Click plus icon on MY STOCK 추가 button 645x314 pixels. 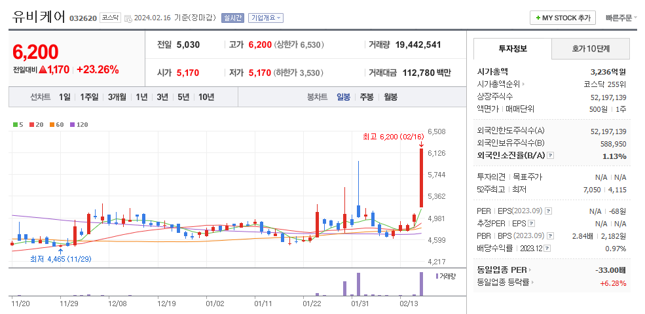(x=538, y=18)
